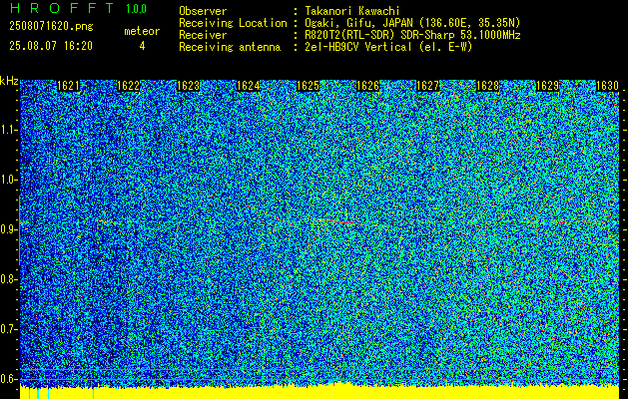This screenshot has width=628, height=399.
Task: Click the date 25.08.07 16:20
Action: [51, 46]
